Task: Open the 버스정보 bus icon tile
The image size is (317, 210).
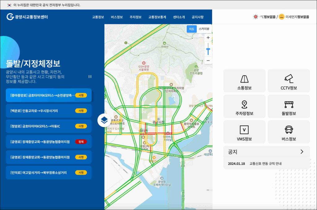Action: pyautogui.click(x=289, y=132)
